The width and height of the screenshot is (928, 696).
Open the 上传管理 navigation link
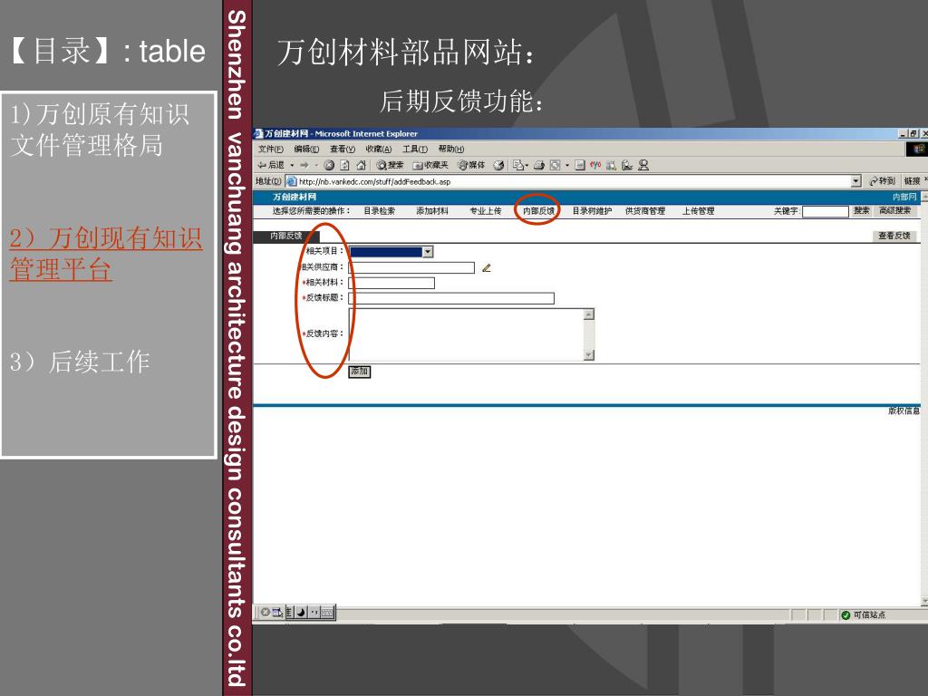point(699,210)
